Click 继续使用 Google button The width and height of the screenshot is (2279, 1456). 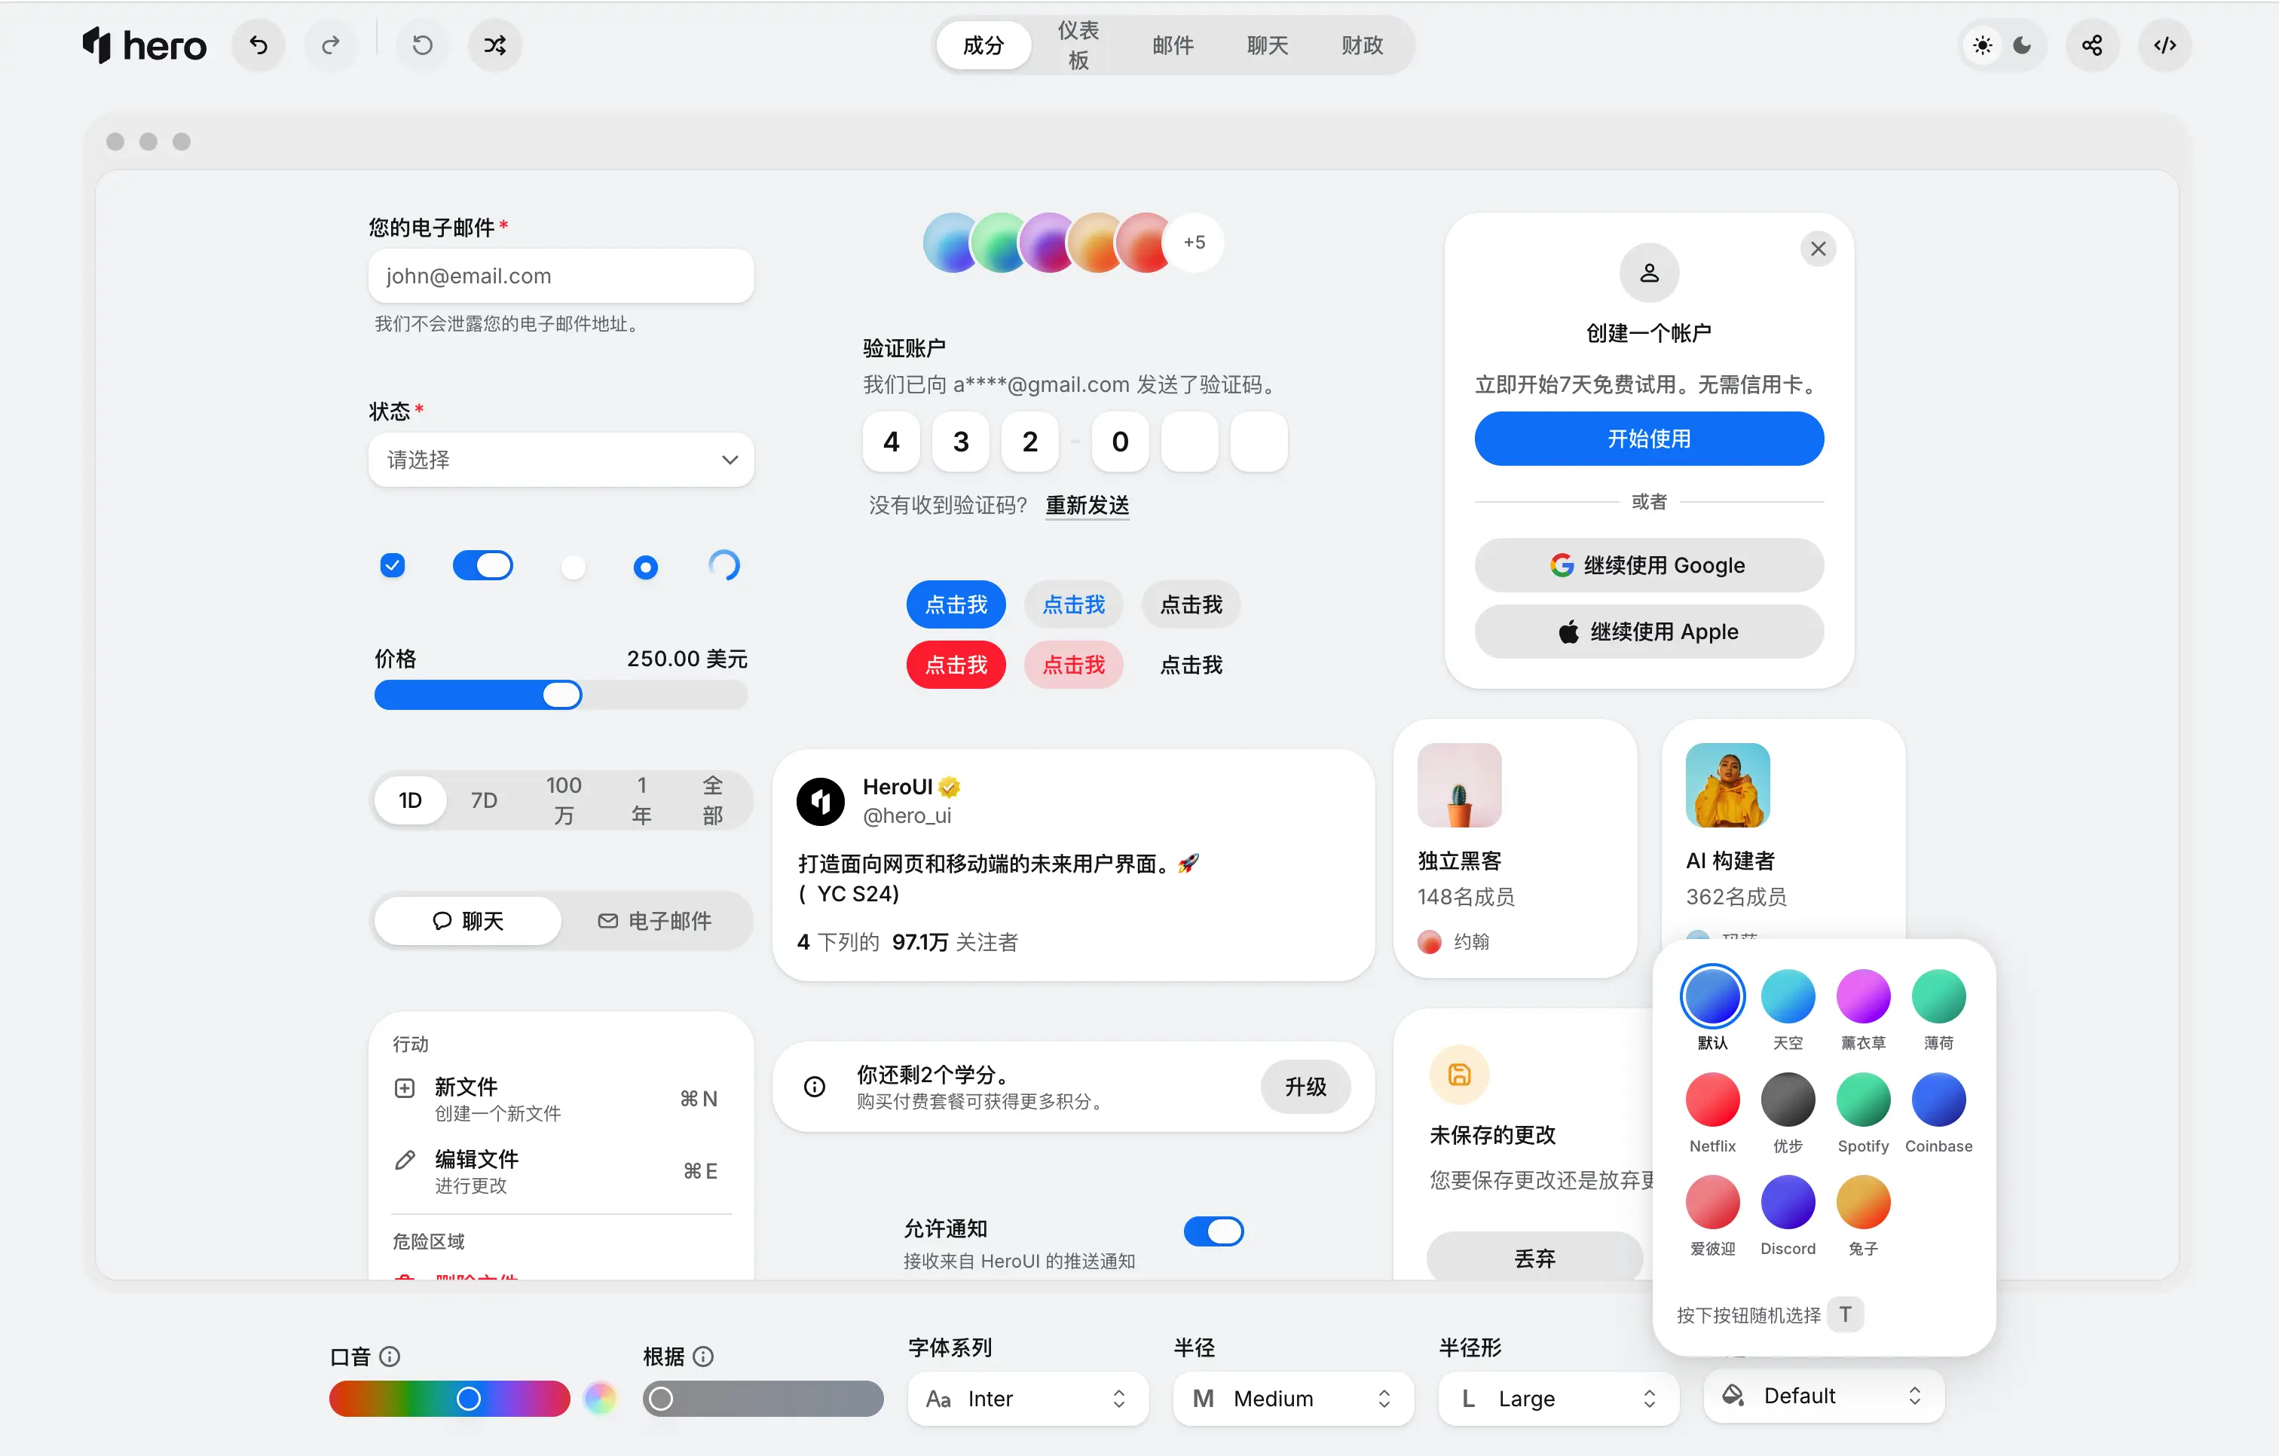pyautogui.click(x=1649, y=565)
